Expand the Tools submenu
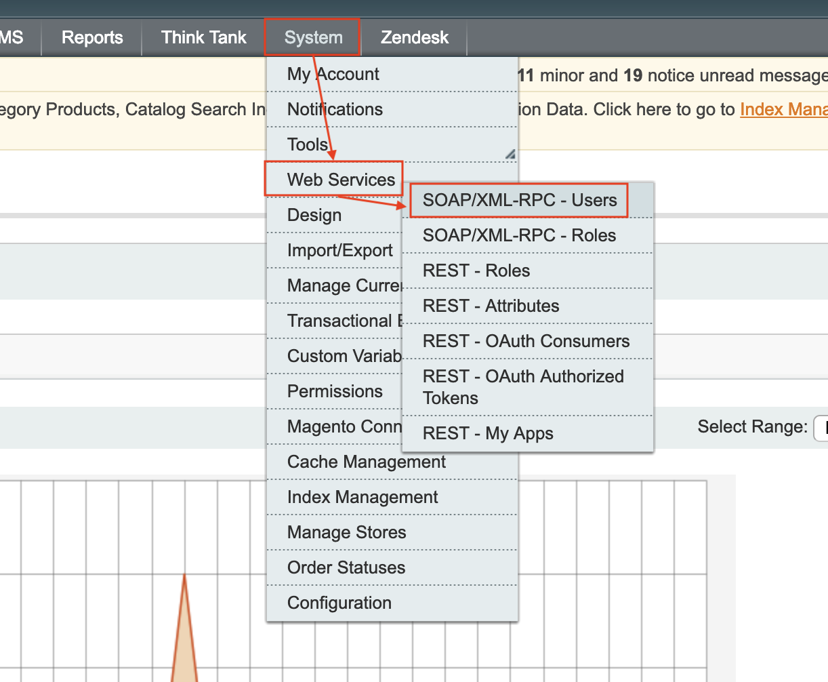Screen dimensions: 828x682 (x=392, y=144)
